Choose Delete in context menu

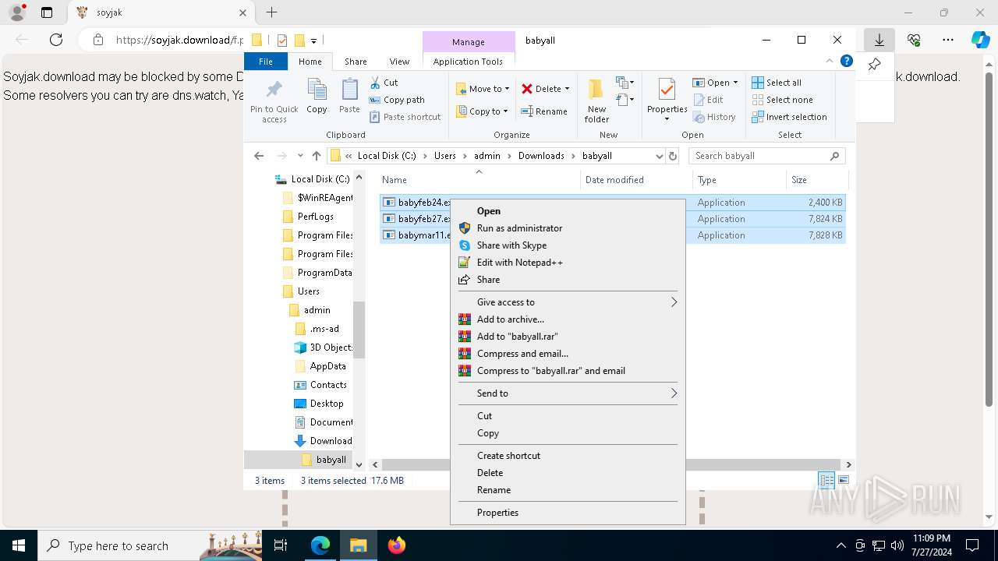pyautogui.click(x=568, y=473)
